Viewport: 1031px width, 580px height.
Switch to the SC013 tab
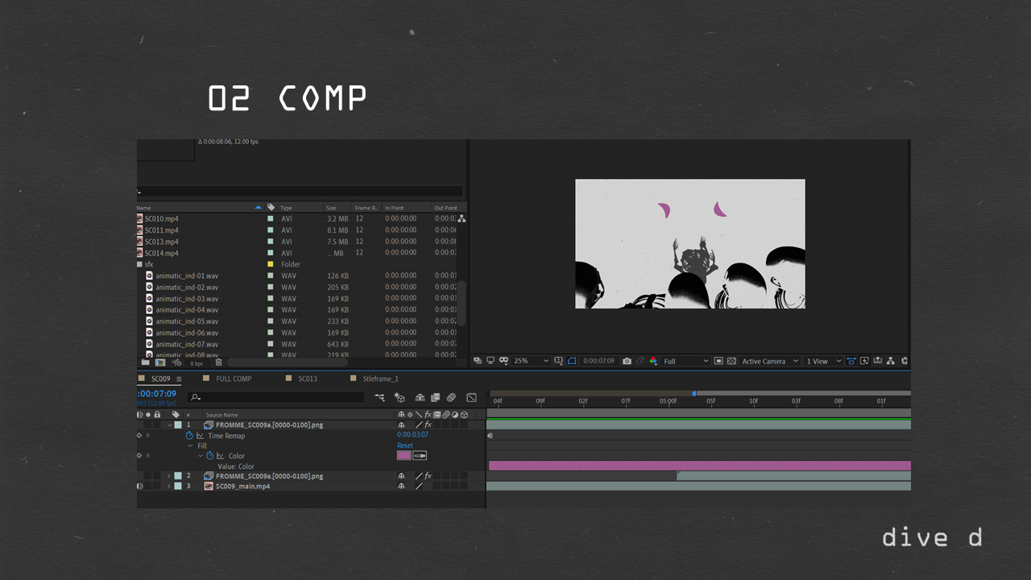pyautogui.click(x=308, y=379)
